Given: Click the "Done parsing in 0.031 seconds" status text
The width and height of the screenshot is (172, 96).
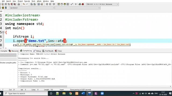Looking at the screenshot, I should pyautogui.click(x=81, y=90).
